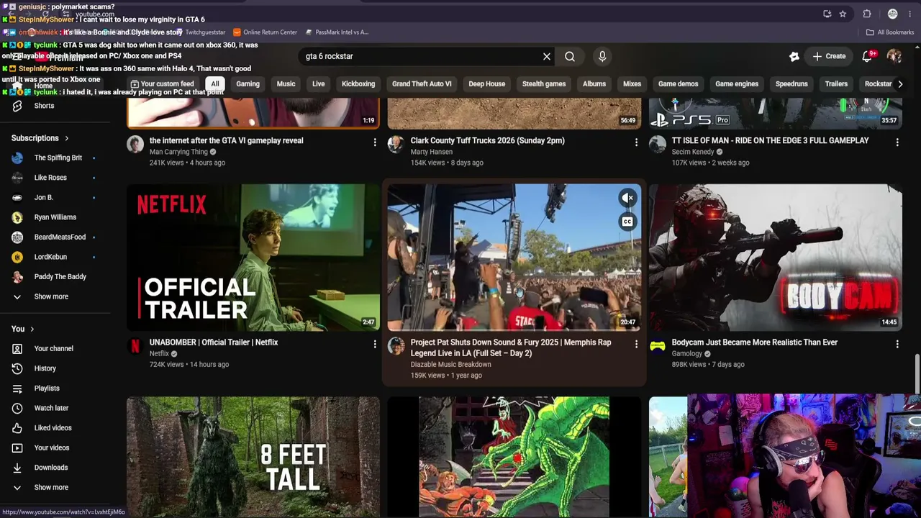Select the Trailers filter chip

tap(836, 84)
